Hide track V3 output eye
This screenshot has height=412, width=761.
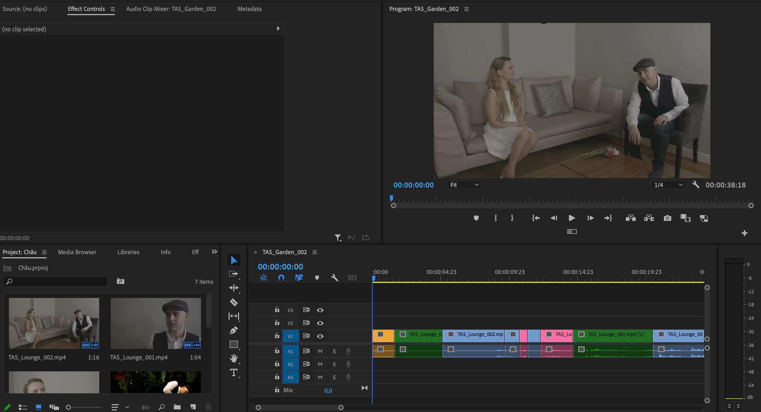320,310
